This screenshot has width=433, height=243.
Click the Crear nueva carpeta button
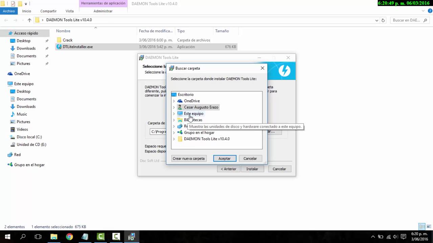pos(188,158)
